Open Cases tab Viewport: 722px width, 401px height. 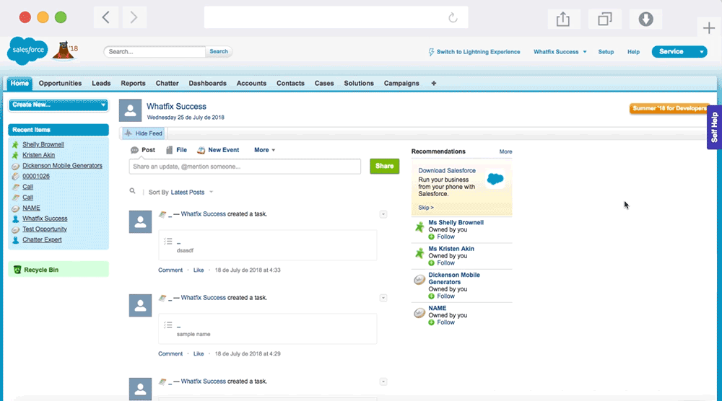(324, 83)
